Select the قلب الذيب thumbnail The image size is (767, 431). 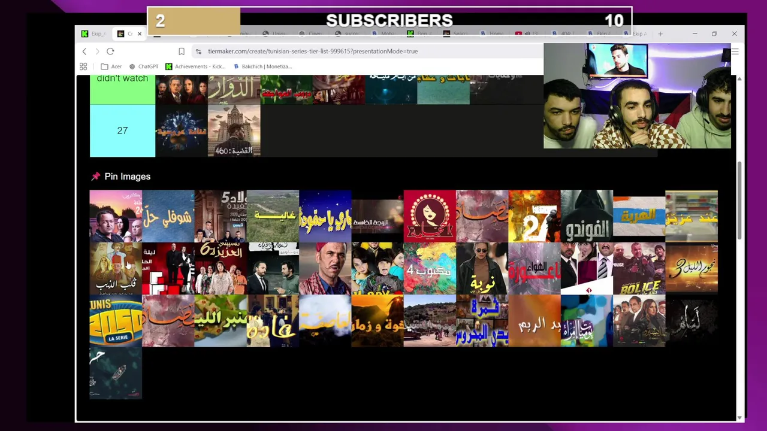(116, 269)
